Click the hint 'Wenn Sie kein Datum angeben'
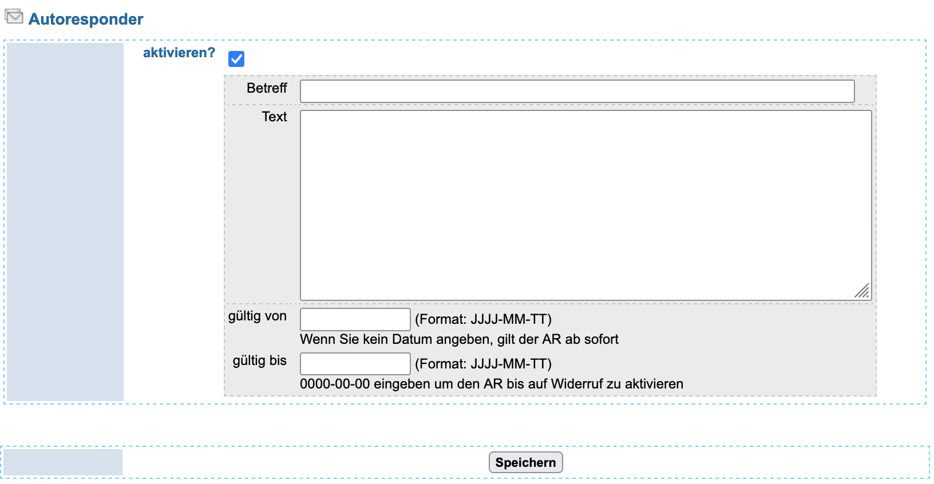This screenshot has width=934, height=484. pos(397,339)
